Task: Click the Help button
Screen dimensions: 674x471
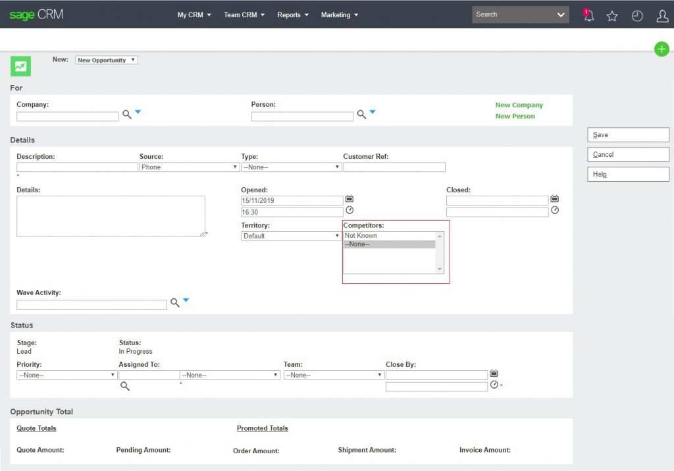Action: 628,175
